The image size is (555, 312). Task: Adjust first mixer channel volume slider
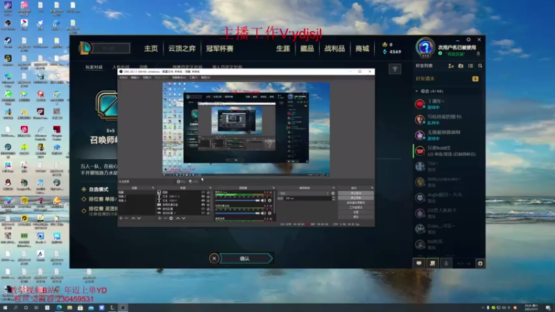[x=237, y=200]
